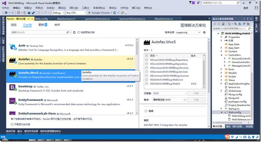The image size is (261, 142).
Task: Select the EntityFramework package row
Action: pos(71,102)
